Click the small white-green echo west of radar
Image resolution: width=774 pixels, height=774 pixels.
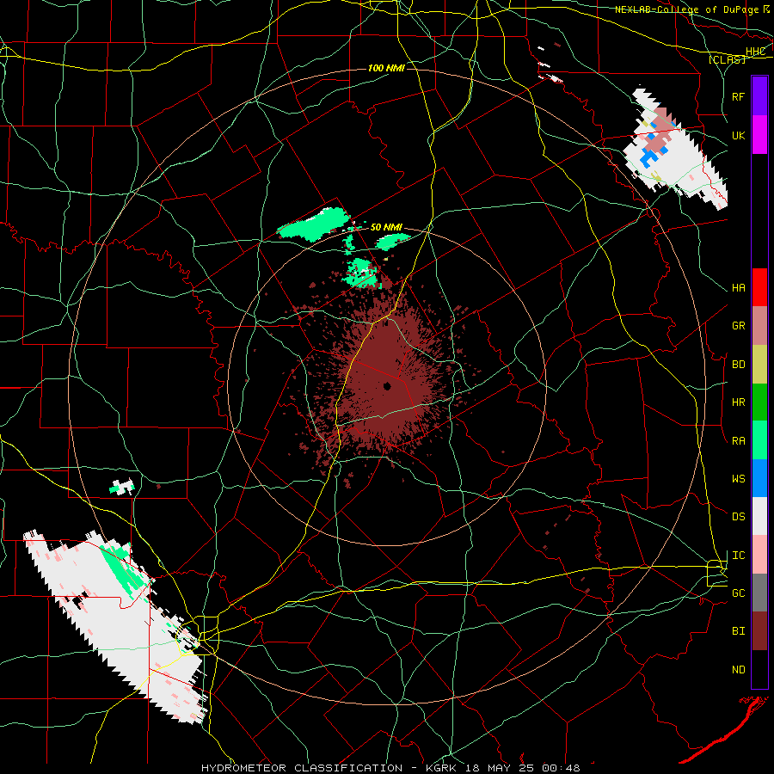point(122,487)
